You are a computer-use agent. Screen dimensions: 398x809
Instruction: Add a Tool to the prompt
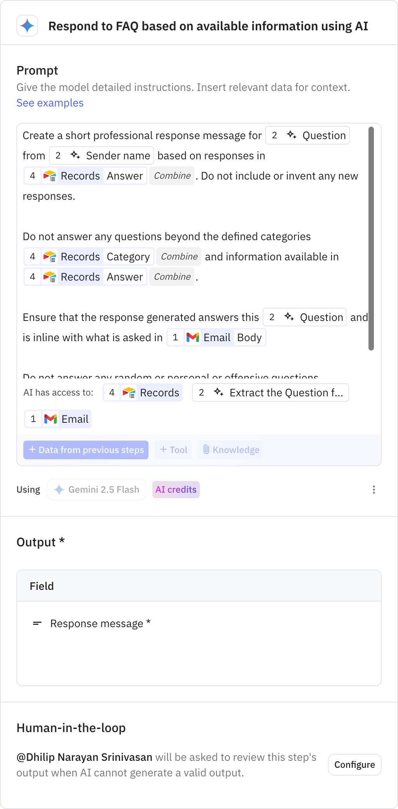tap(173, 450)
